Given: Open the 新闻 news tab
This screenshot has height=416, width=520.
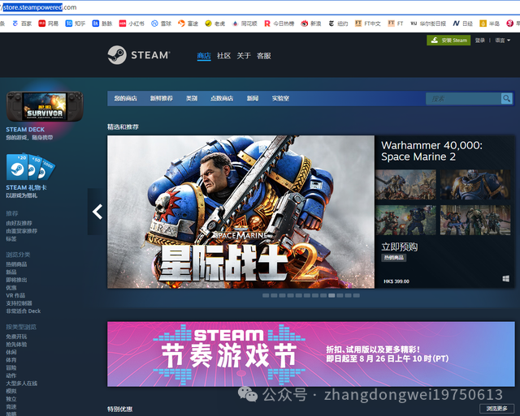Looking at the screenshot, I should point(253,98).
